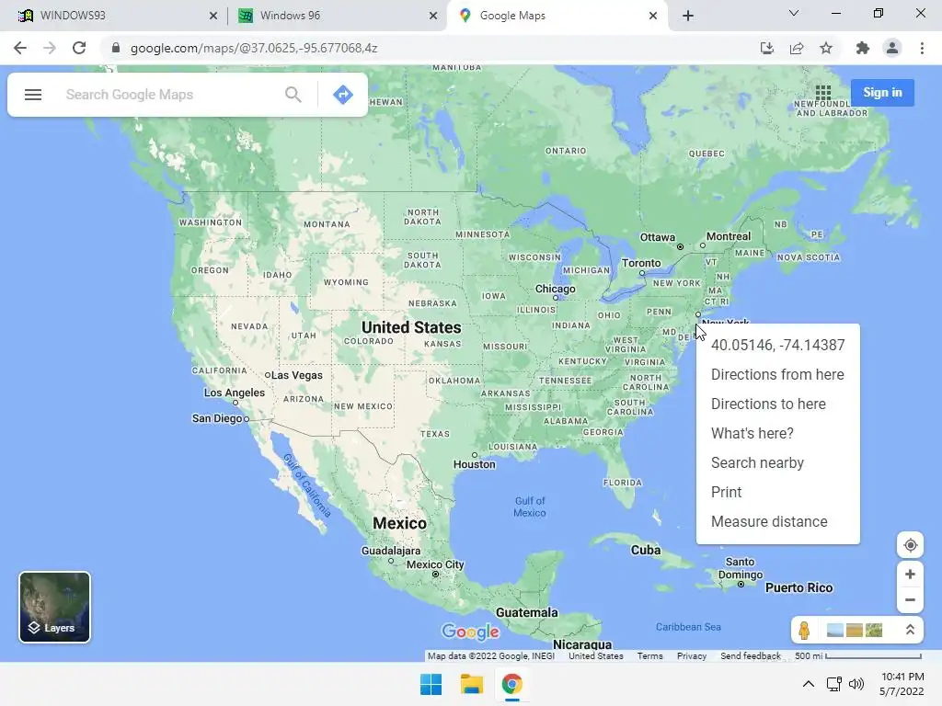Select Measure distance
942x706 pixels.
(x=778, y=522)
